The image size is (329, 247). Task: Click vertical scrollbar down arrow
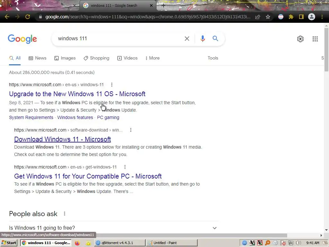326,230
